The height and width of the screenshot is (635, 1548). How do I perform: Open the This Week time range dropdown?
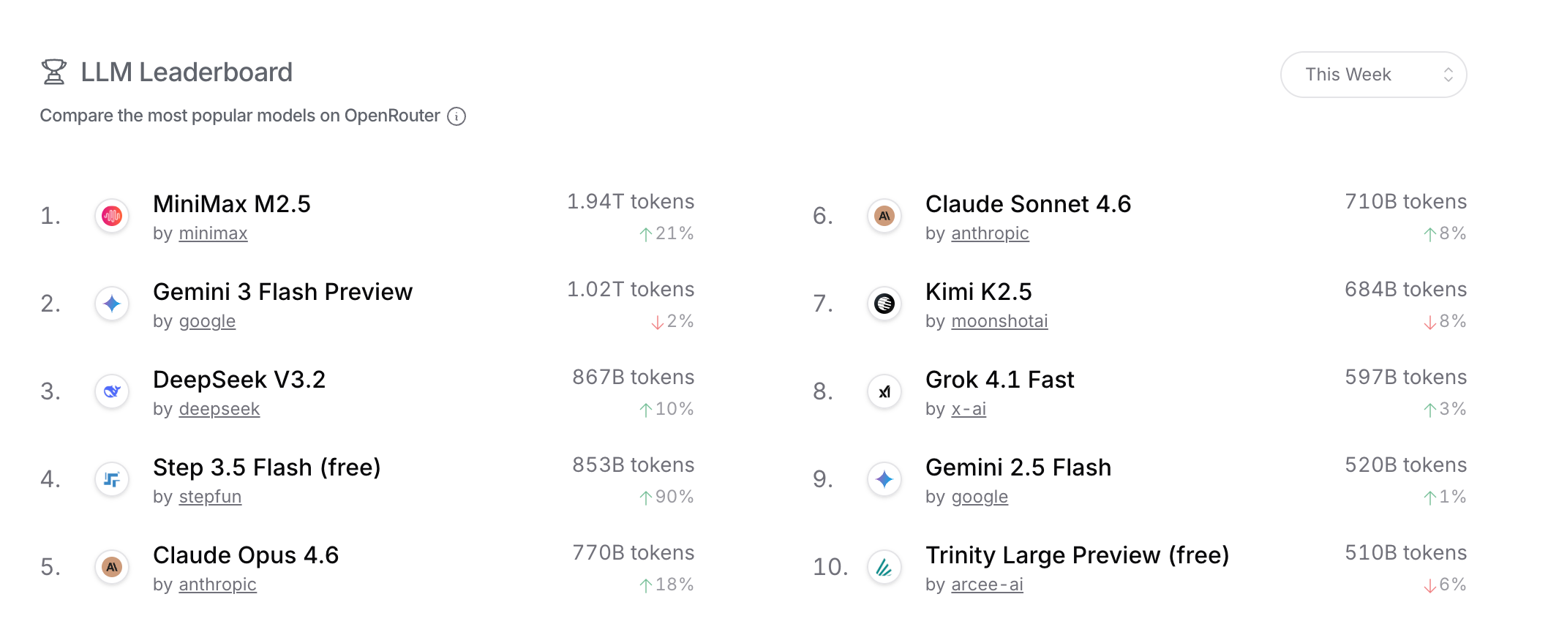[x=1373, y=75]
